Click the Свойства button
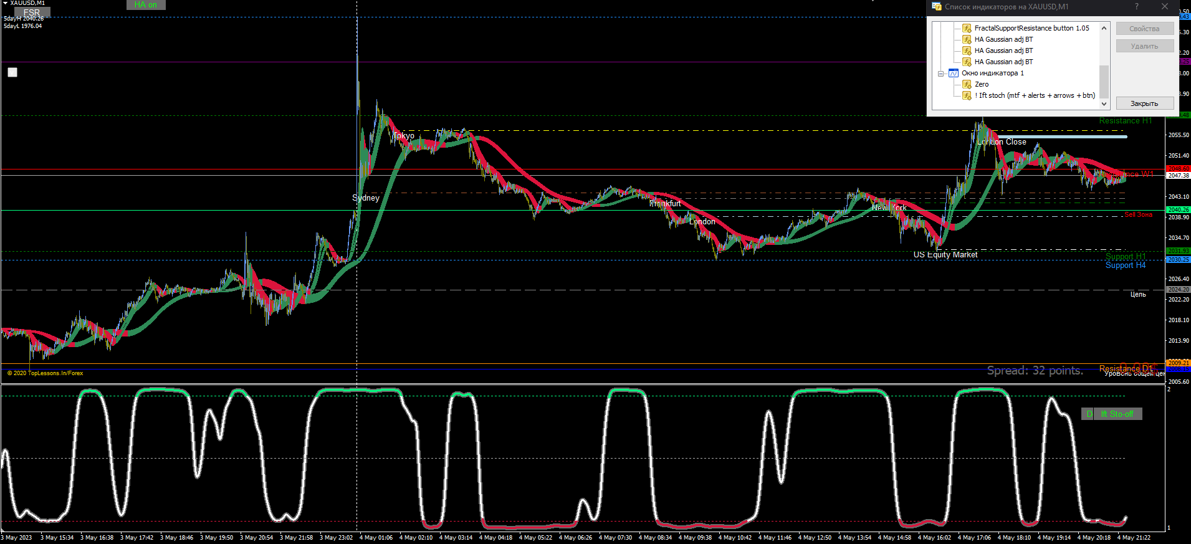Viewport: 1191px width, 544px height. point(1144,29)
